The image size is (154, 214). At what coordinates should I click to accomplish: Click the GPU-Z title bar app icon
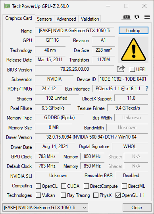pyautogui.click(x=7, y=6)
